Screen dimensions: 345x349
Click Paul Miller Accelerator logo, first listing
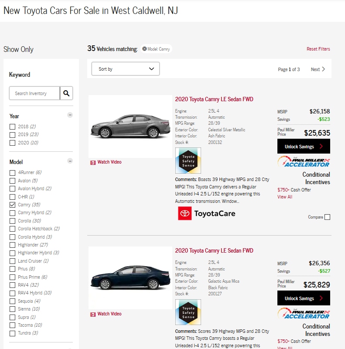(304, 161)
